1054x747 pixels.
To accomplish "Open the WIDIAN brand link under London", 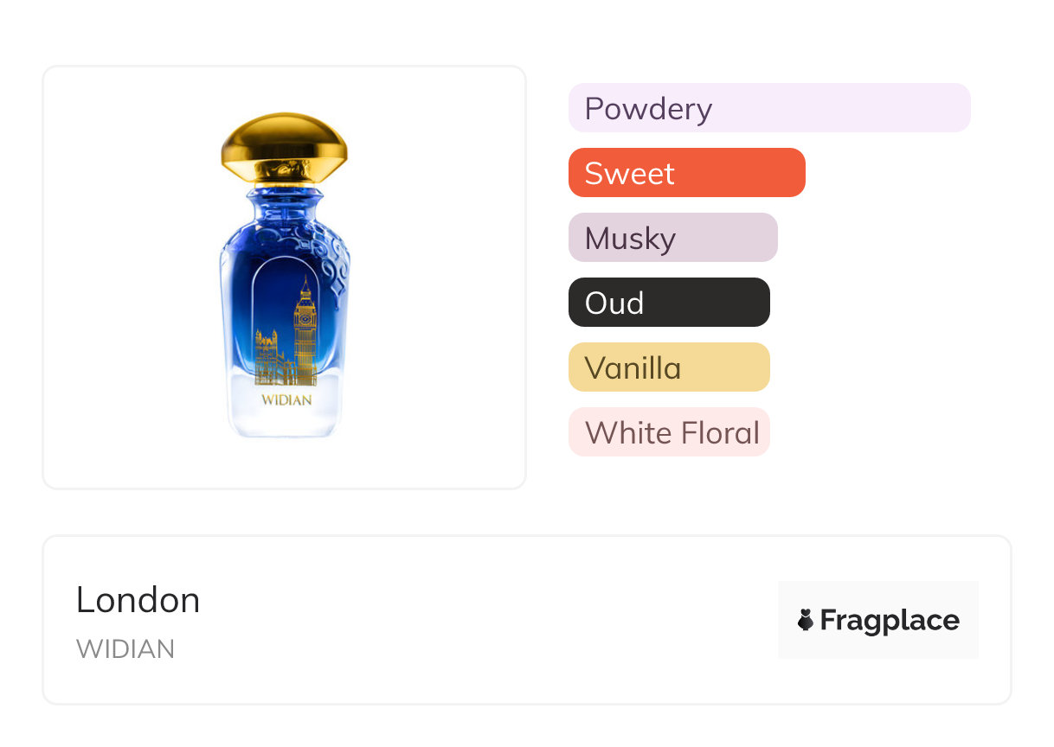I will [125, 649].
